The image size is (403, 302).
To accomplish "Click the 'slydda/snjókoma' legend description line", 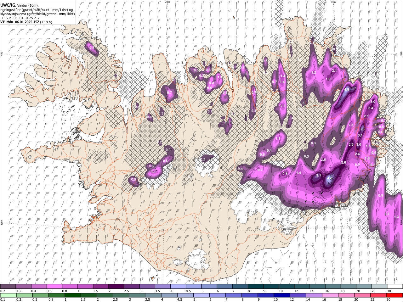I will (38, 14).
